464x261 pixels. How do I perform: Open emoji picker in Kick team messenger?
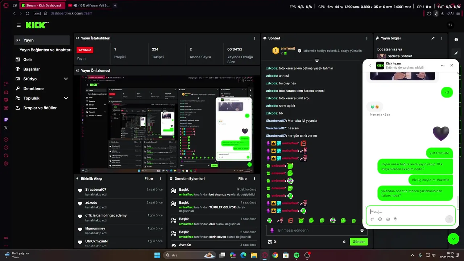pyautogui.click(x=380, y=219)
